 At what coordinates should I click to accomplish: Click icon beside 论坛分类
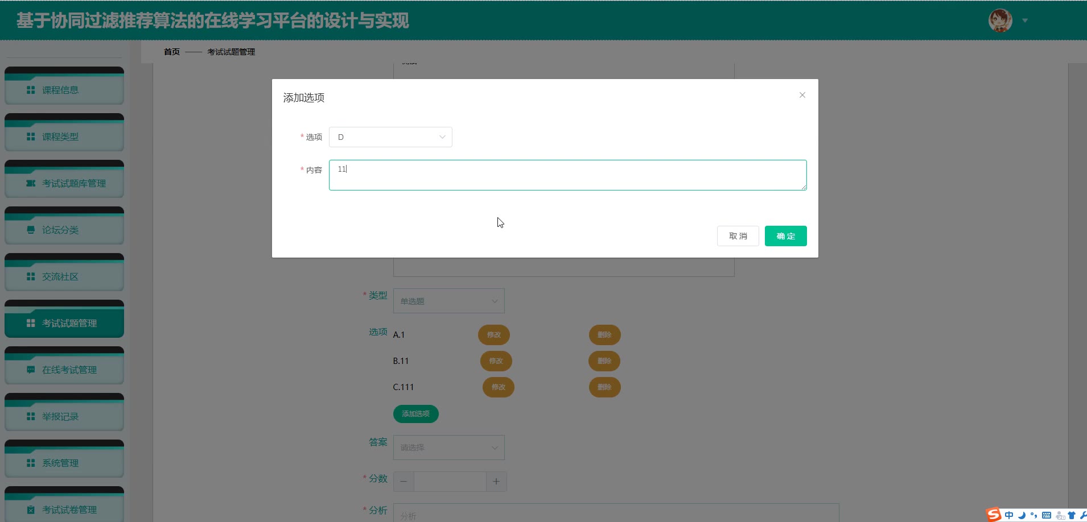coord(31,230)
